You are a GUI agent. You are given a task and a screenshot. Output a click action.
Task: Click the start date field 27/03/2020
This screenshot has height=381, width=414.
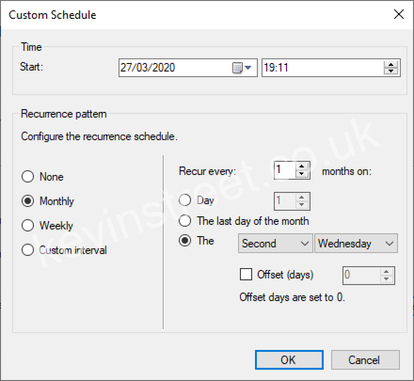[174, 68]
